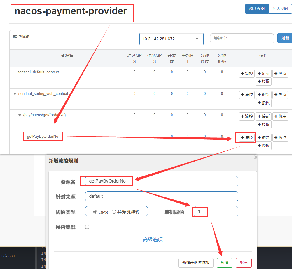292x269 pixels.
Task: Click the 分钟通过 column header
Action: [x=205, y=58]
